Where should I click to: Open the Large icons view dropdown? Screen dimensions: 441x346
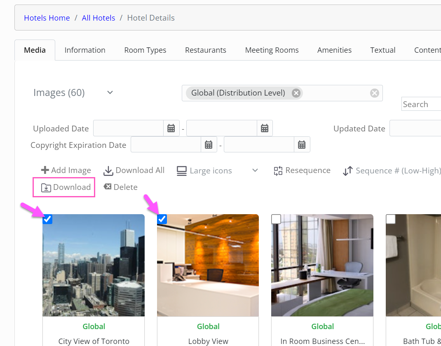click(255, 170)
